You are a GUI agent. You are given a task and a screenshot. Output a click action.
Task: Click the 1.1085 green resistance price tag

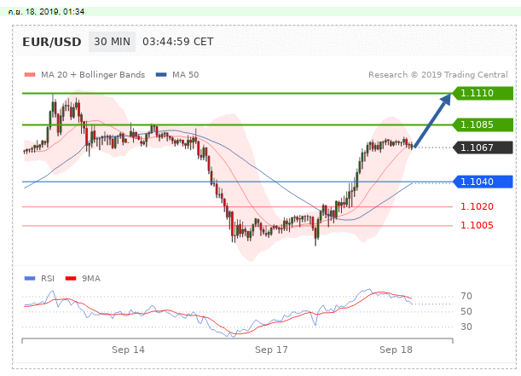point(483,124)
